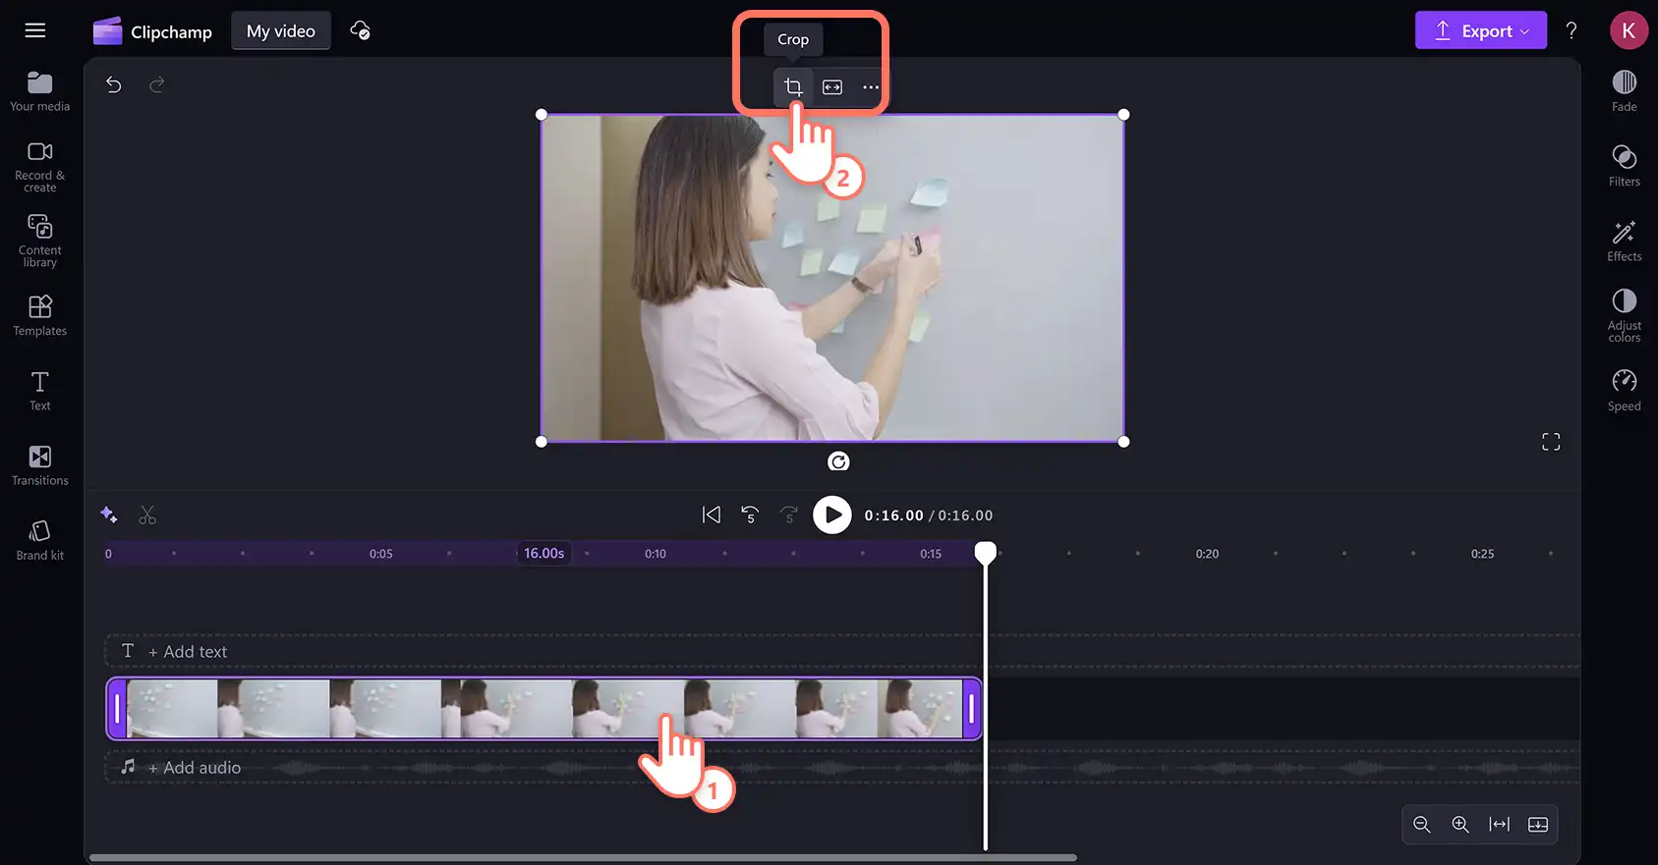Redo the last action
The width and height of the screenshot is (1658, 865).
pos(157,84)
